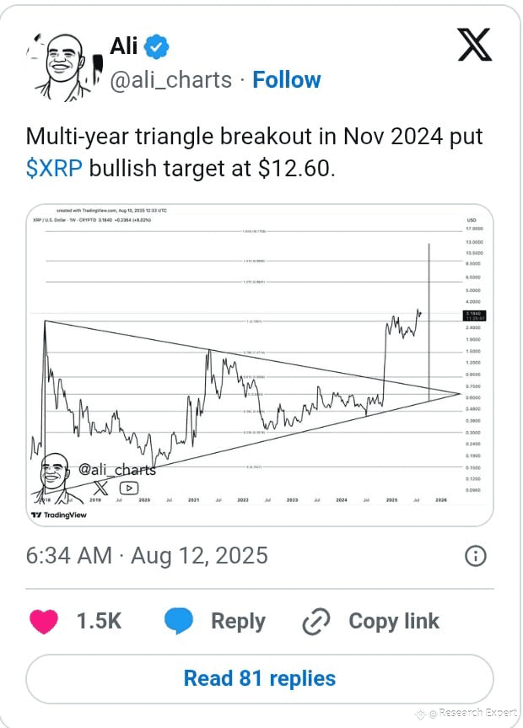
Task: Click Ali display name
Action: [x=123, y=46]
